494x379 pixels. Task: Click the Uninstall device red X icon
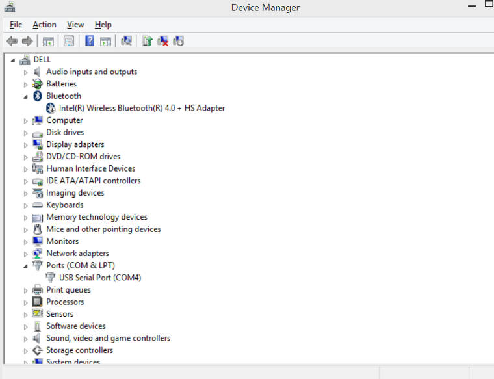tap(163, 41)
